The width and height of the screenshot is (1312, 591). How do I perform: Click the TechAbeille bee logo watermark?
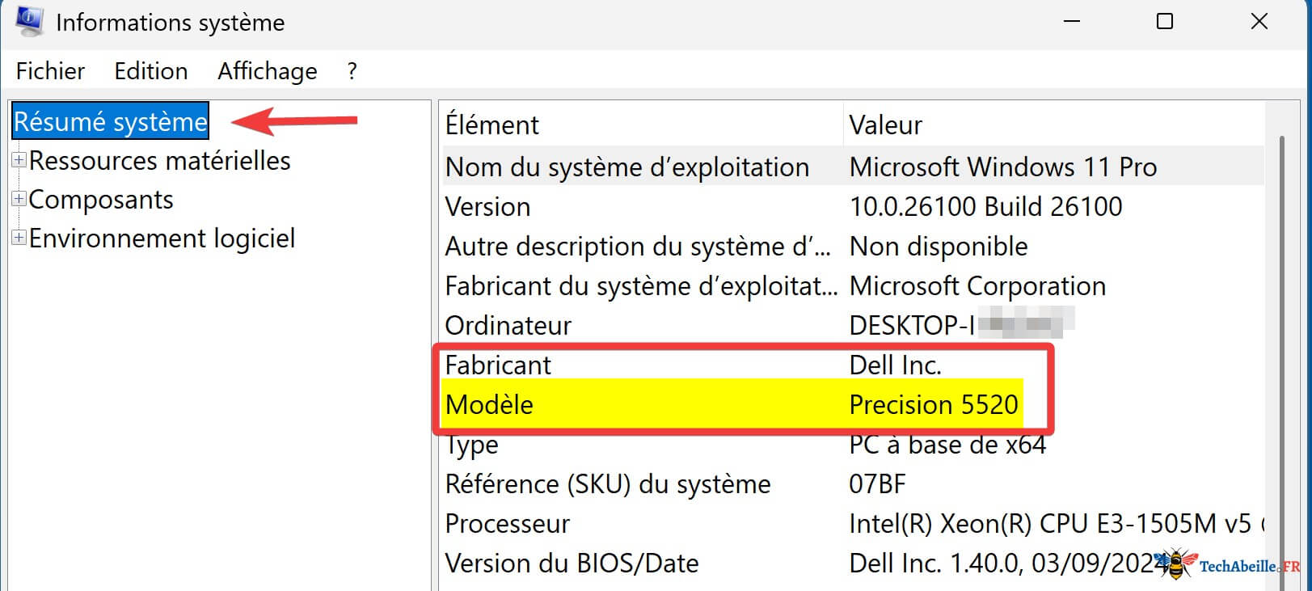pyautogui.click(x=1177, y=564)
